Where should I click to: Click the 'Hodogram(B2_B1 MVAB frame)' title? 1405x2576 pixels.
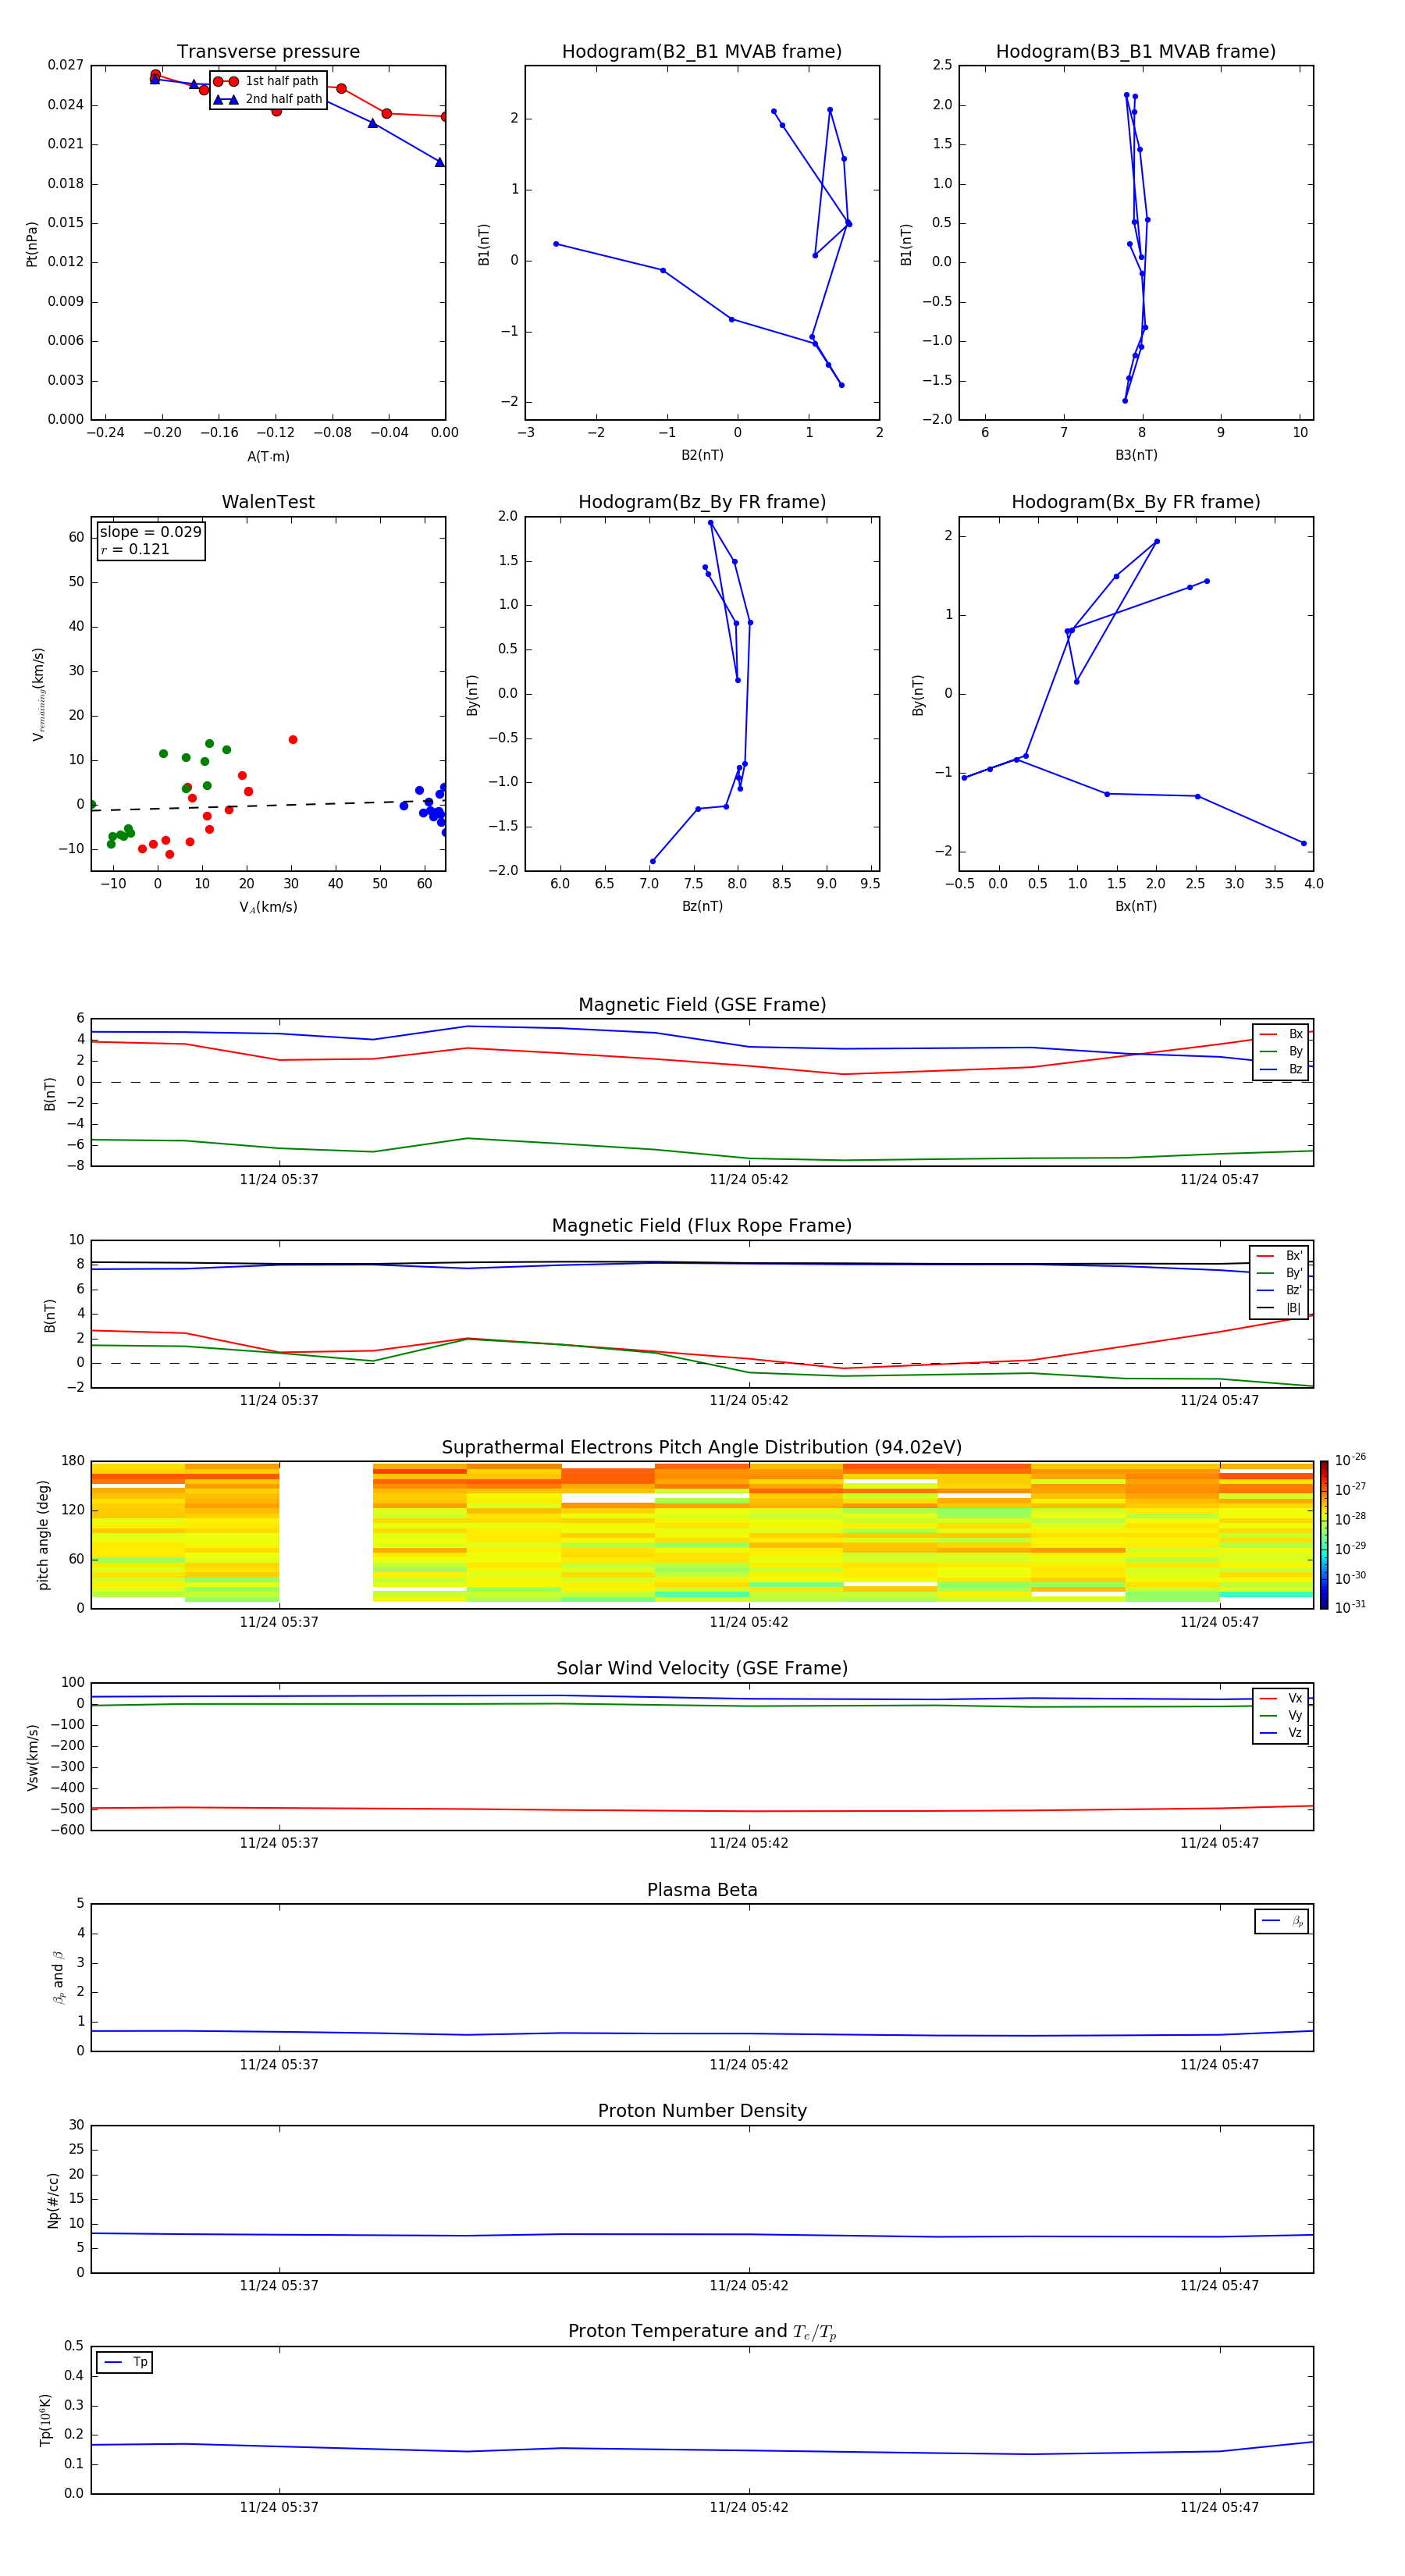click(702, 52)
